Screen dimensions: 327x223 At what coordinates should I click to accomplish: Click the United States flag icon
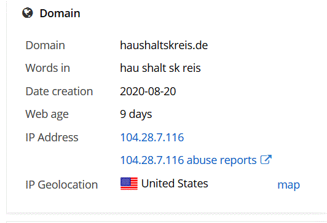tap(129, 184)
